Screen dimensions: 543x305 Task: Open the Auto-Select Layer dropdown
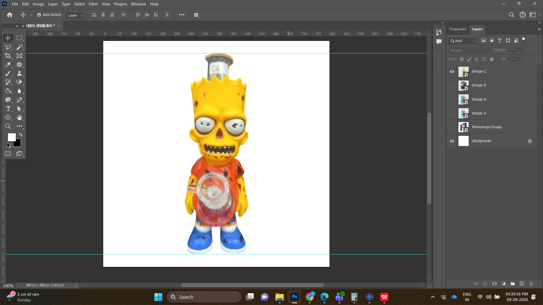click(75, 15)
